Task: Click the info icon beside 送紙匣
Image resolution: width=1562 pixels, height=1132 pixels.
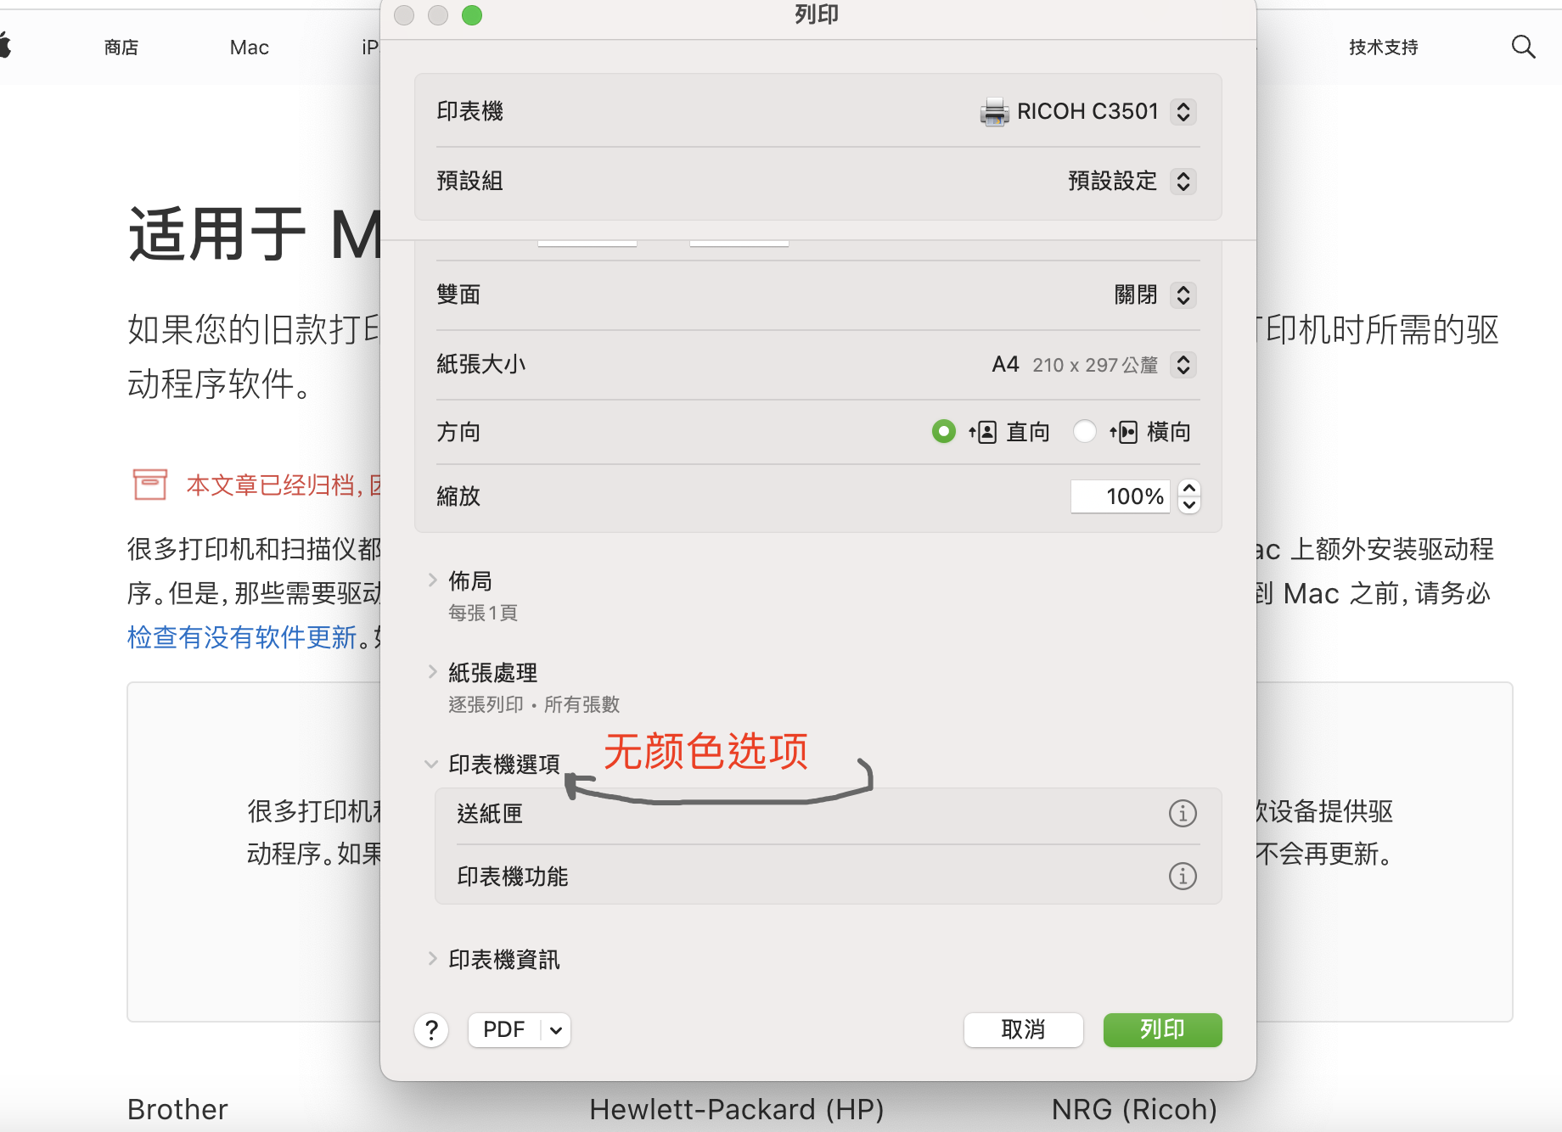Action: tap(1183, 814)
